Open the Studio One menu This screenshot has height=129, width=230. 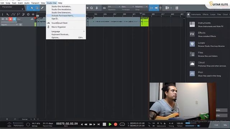point(51,3)
